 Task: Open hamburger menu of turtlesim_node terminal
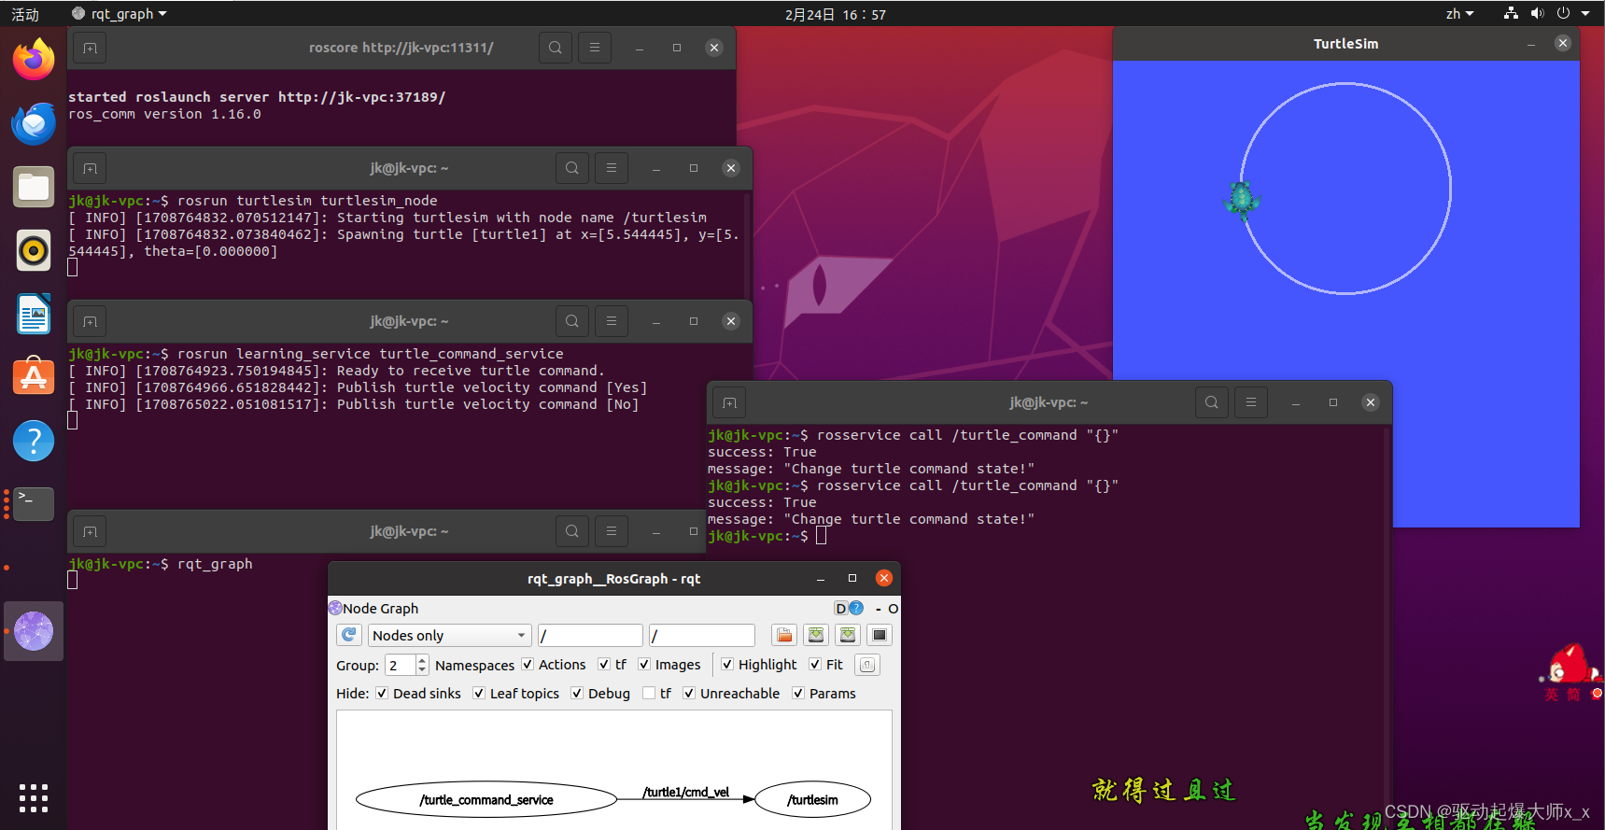(612, 168)
